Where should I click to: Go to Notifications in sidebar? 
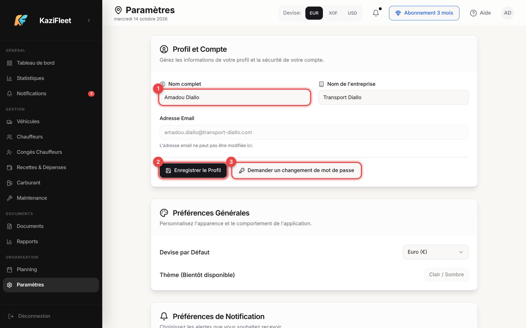tap(51, 93)
